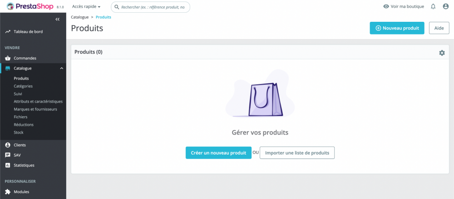Click the VENDRE section label
The width and height of the screenshot is (454, 199).
pyautogui.click(x=12, y=48)
